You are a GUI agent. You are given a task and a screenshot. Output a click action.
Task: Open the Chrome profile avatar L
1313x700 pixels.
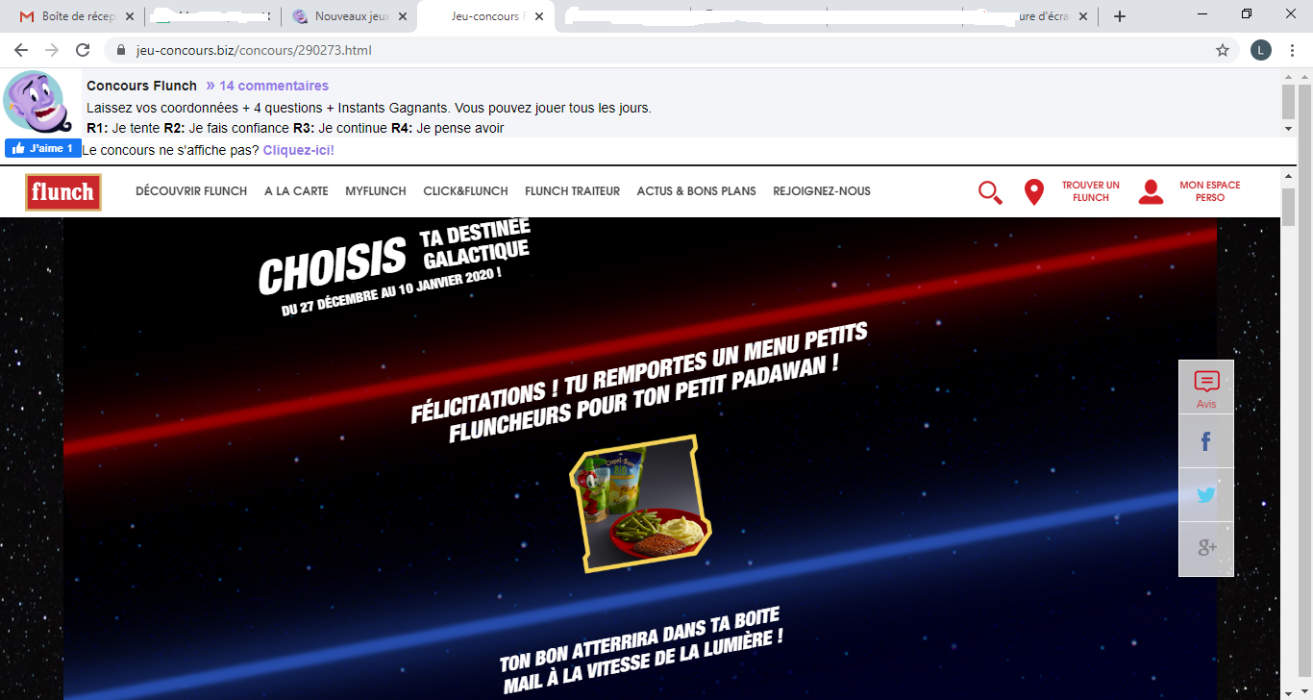pyautogui.click(x=1261, y=50)
